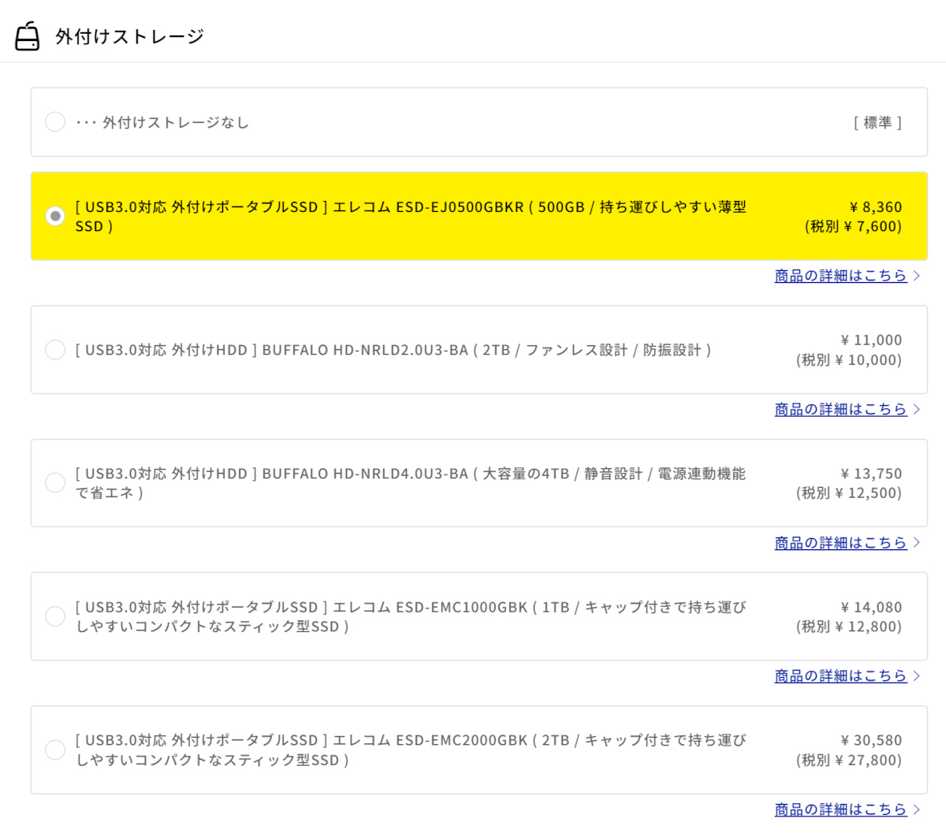946x837 pixels.
Task: Click the (税別 ¥ 10,000) price text
Action: (849, 360)
